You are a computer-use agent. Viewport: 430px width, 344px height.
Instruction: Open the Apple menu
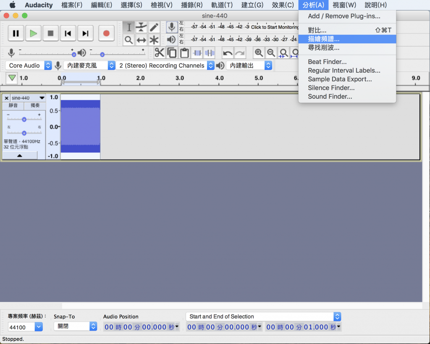point(12,5)
